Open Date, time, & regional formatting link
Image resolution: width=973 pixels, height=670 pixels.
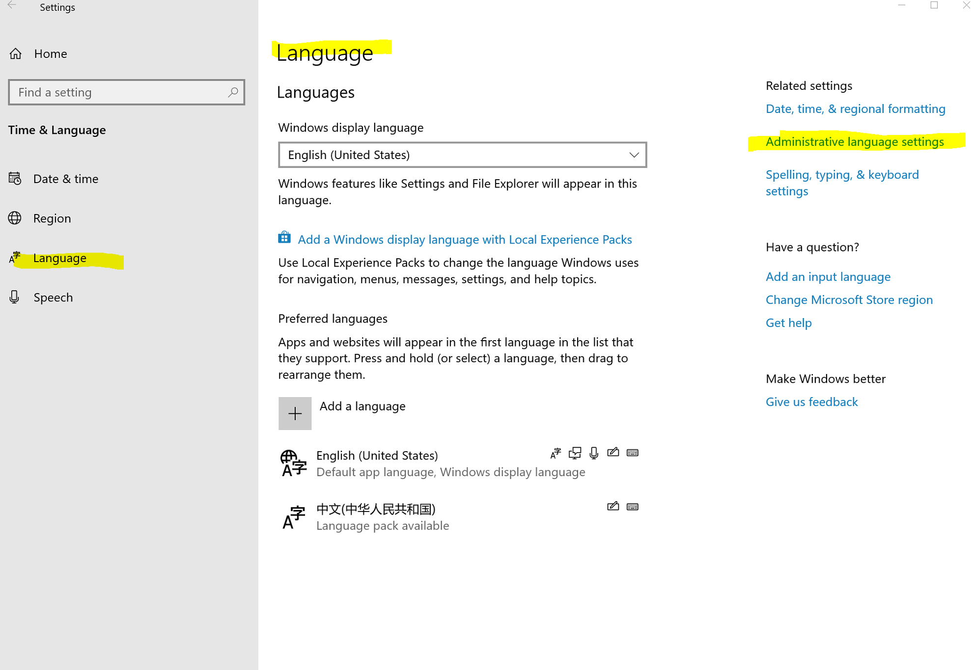[x=855, y=109]
